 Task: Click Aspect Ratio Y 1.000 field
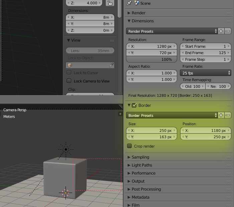(151, 79)
